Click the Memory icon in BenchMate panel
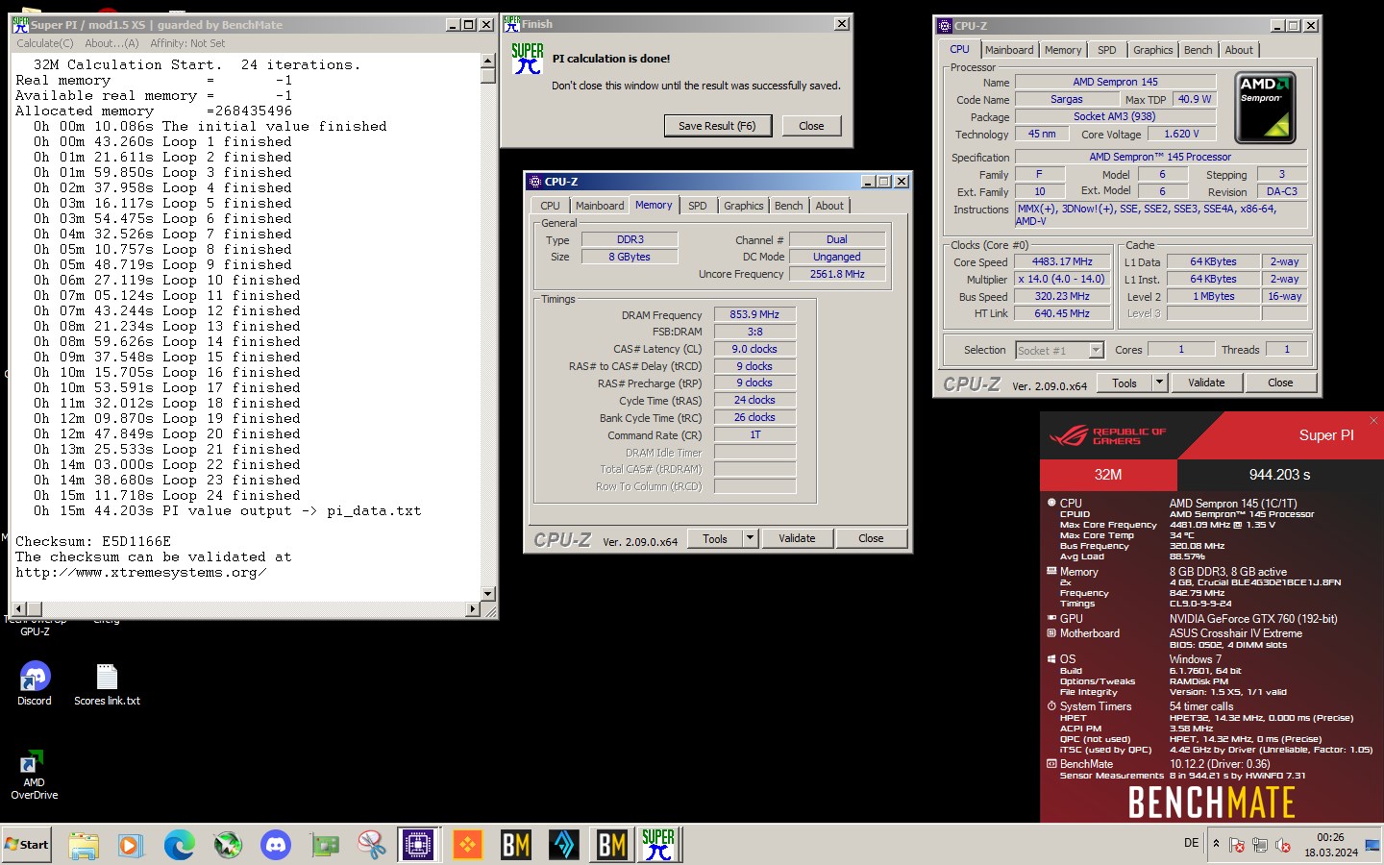1384x865 pixels. coord(1051,571)
